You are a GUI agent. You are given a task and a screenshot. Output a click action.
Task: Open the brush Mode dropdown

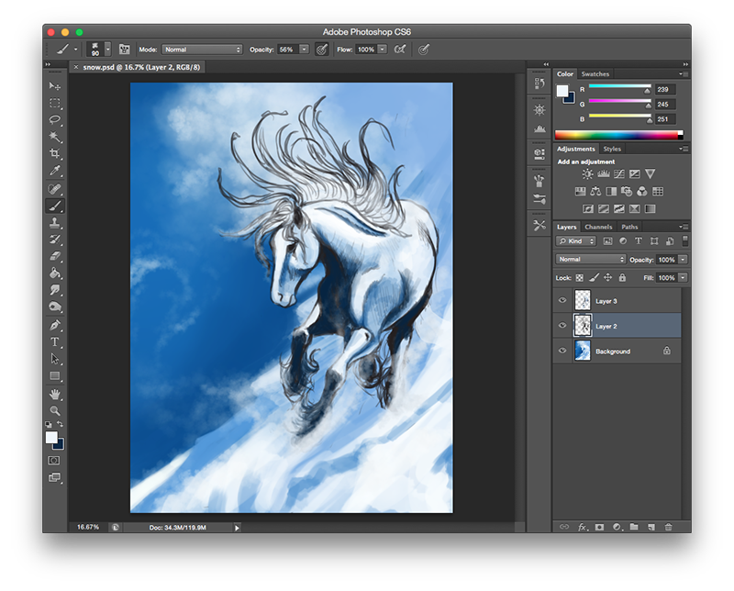[x=202, y=50]
